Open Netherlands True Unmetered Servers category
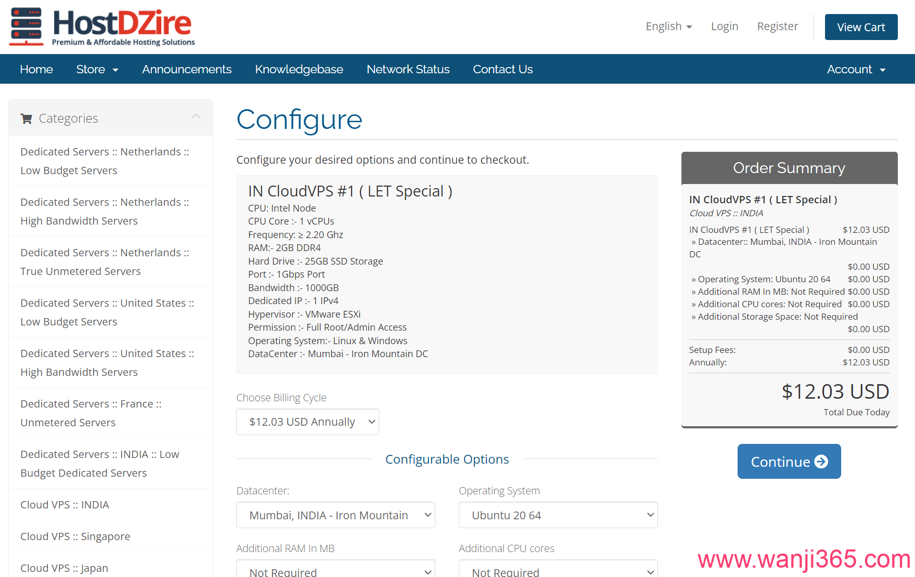This screenshot has height=577, width=915. [x=110, y=262]
